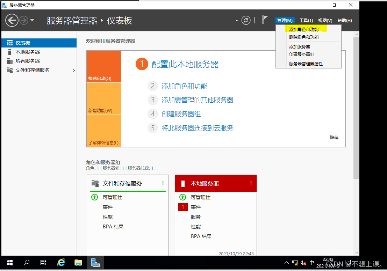
Task: Click the 了解详细信息(L) tile
Action: coord(104,131)
